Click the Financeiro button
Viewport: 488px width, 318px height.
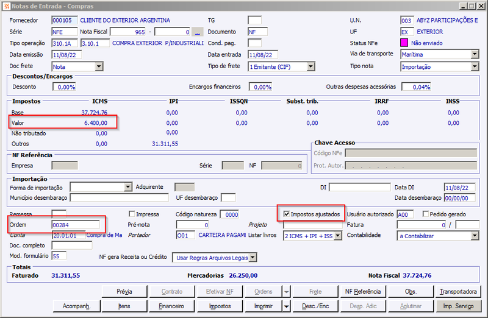click(x=171, y=306)
